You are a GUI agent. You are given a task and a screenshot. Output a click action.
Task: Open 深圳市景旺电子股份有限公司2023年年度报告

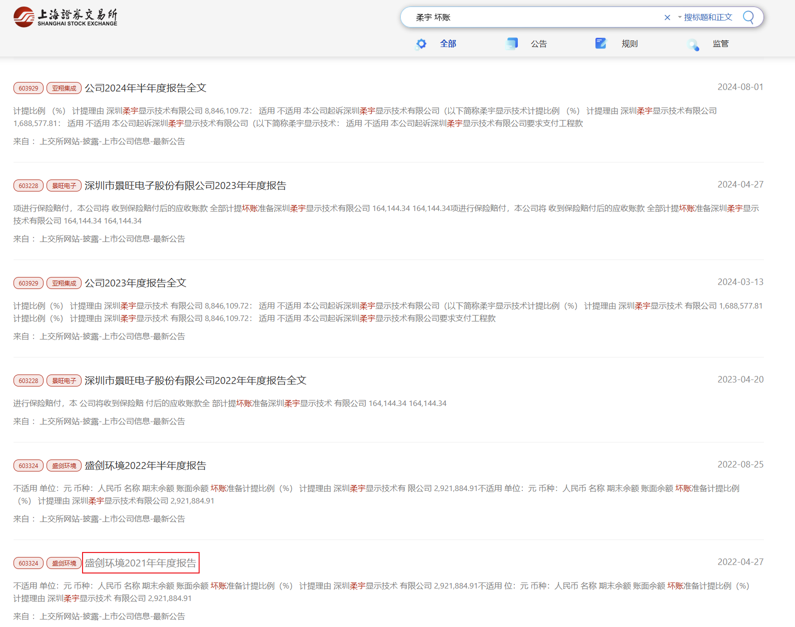pyautogui.click(x=185, y=185)
